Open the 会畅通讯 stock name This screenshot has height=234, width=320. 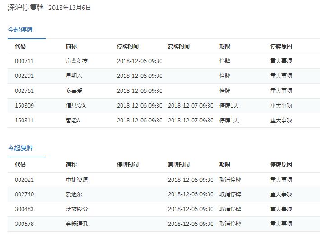click(x=76, y=224)
